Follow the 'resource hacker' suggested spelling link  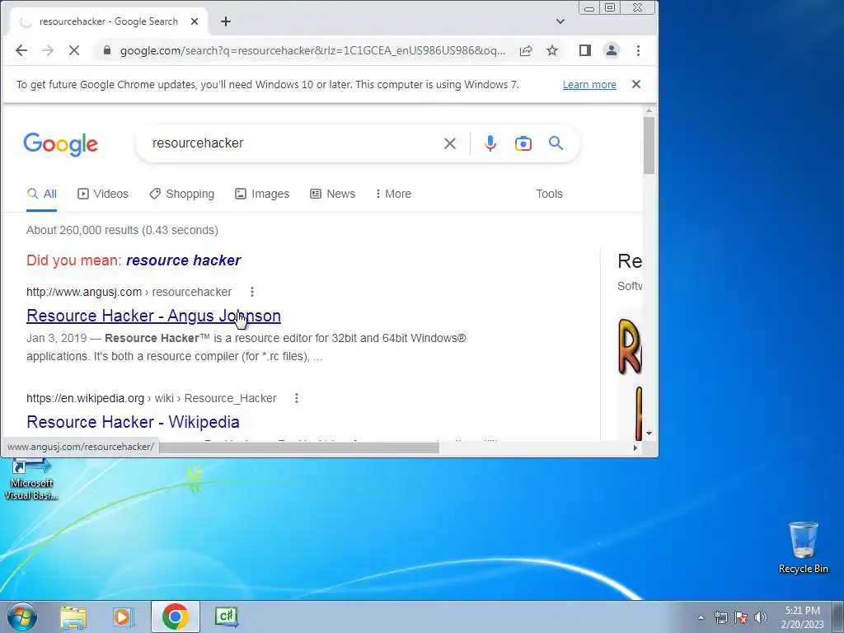[184, 260]
